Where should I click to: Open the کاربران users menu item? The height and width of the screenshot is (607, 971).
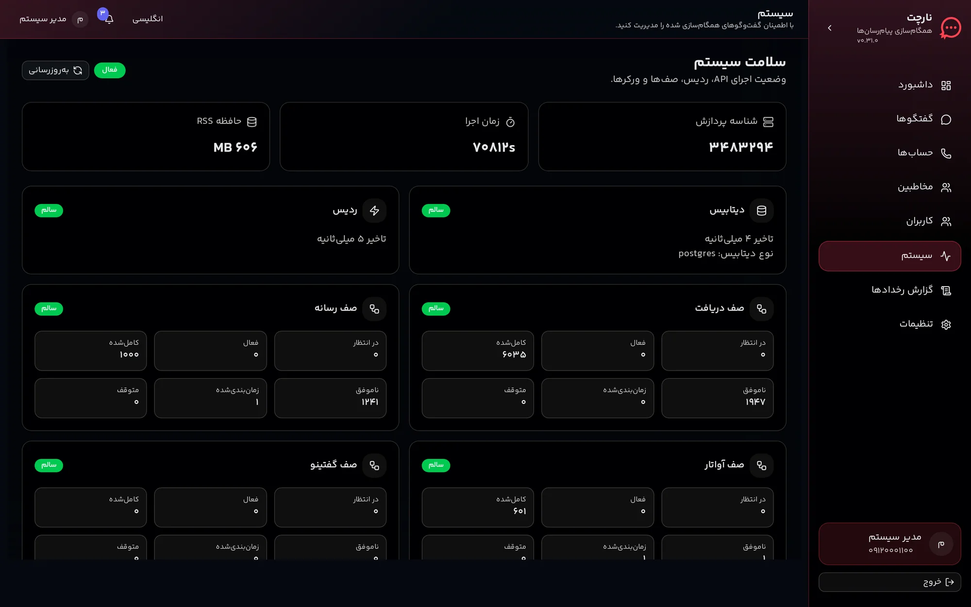(x=889, y=221)
